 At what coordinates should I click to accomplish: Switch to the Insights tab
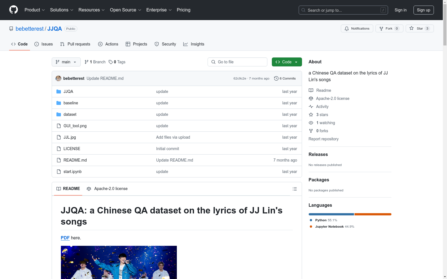pos(194,44)
